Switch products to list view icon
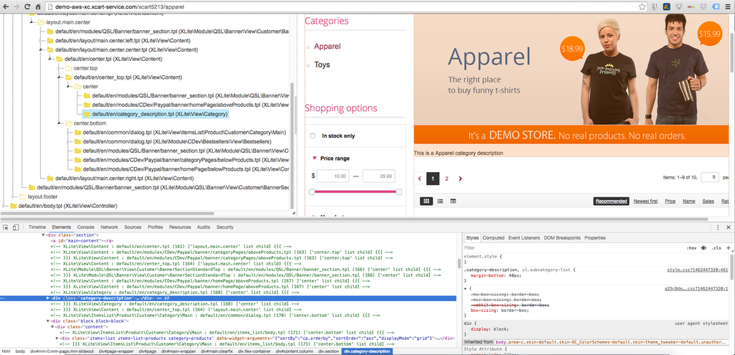The width and height of the screenshot is (735, 355). coord(440,201)
